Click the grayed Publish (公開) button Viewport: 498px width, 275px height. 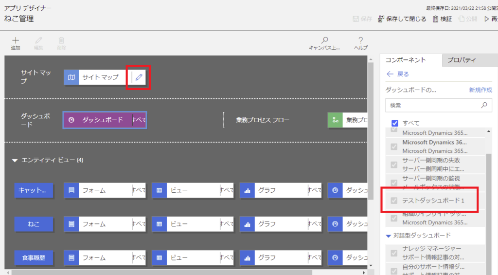(x=467, y=19)
